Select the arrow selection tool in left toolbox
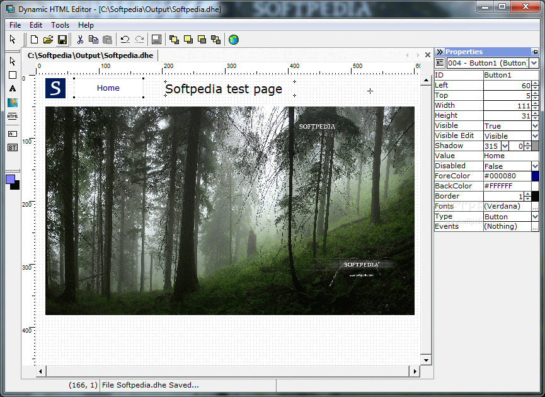The image size is (545, 397). coord(13,61)
